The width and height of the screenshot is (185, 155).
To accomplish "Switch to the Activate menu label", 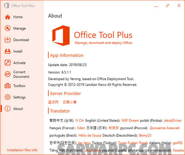I will [x=20, y=63].
